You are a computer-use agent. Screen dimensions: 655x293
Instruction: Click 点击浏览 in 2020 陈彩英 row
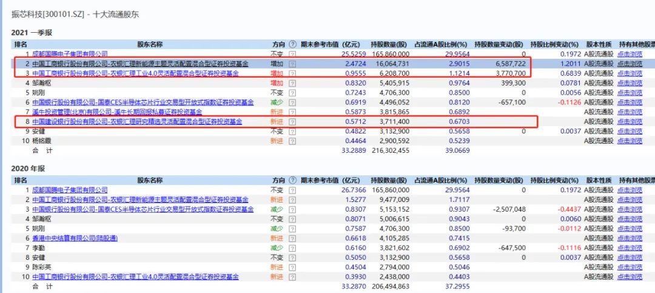pos(630,268)
